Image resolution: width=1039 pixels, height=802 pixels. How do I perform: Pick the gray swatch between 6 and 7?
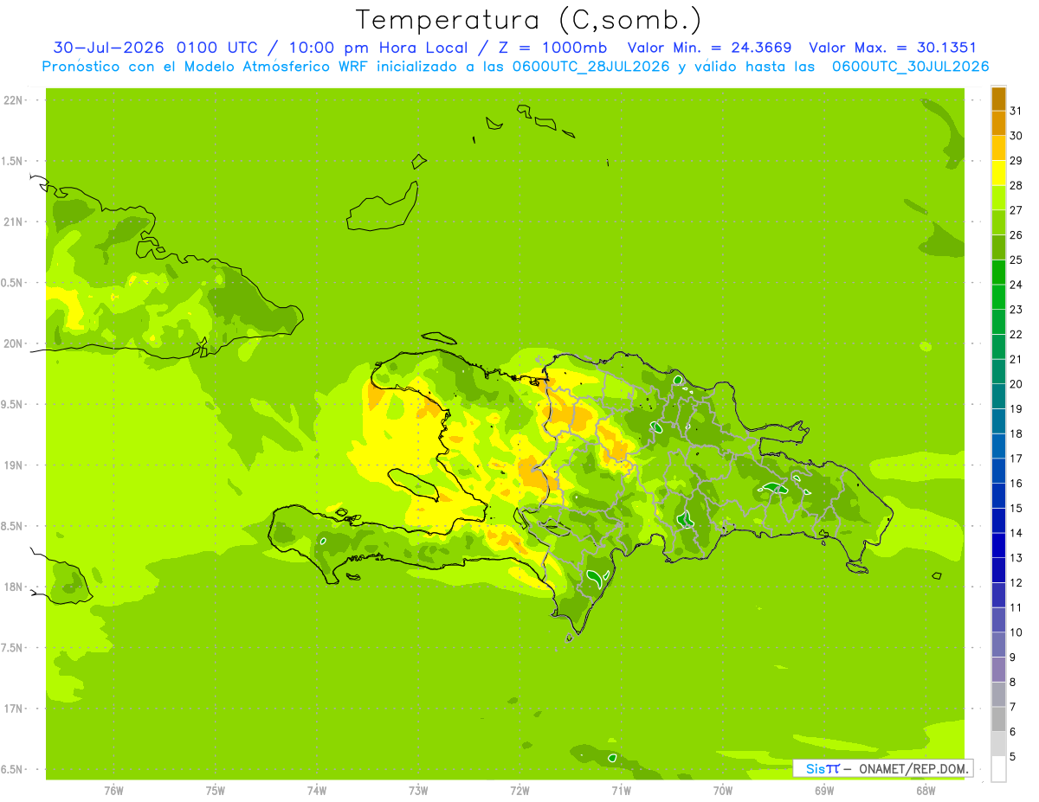coord(998,719)
